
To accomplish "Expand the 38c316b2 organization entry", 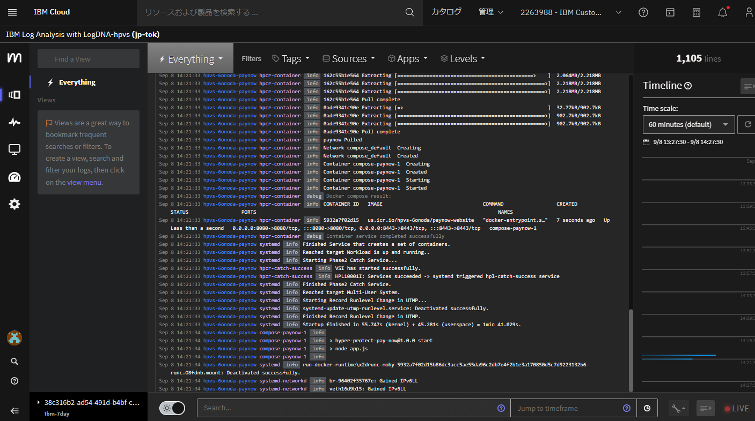I will pos(89,402).
